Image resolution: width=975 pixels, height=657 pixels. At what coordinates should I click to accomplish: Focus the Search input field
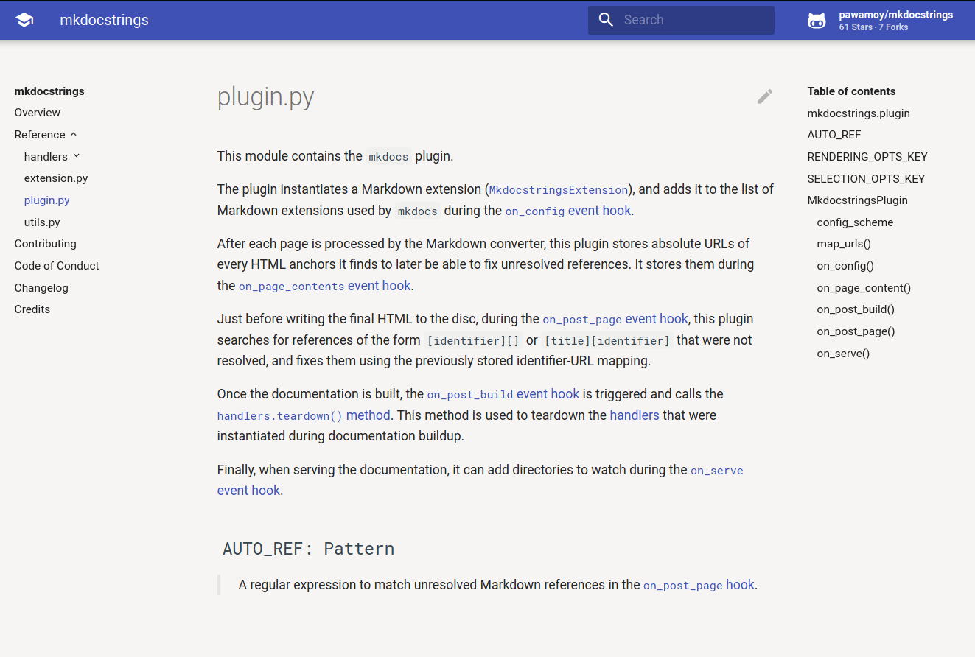(681, 20)
